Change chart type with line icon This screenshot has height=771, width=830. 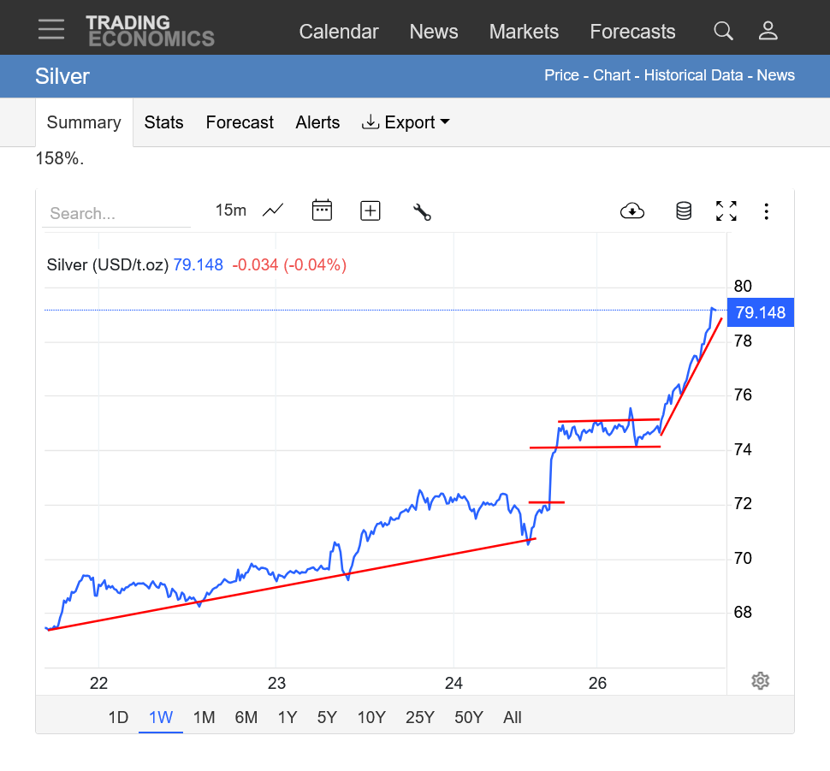point(273,211)
